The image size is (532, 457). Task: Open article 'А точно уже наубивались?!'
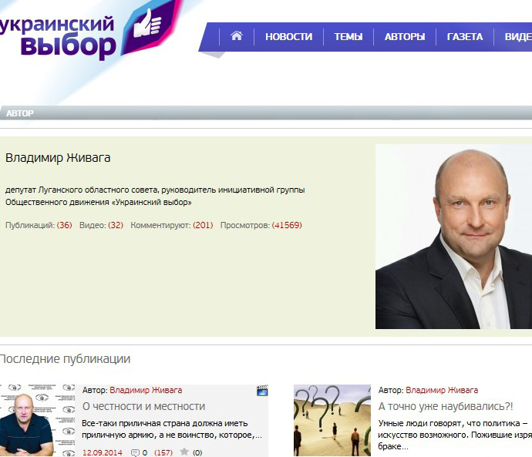tap(445, 406)
